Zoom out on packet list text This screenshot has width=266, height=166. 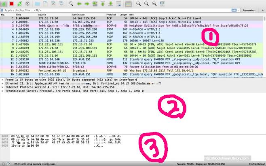pyautogui.click(x=146, y=4)
